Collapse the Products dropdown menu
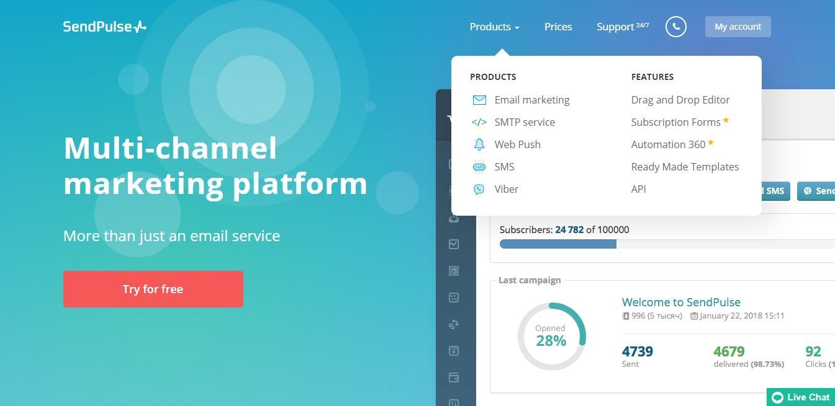 [x=495, y=27]
